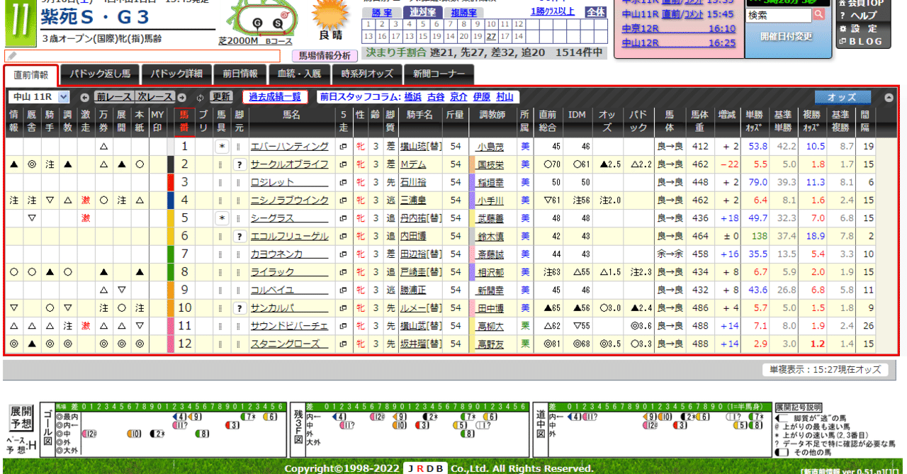Toggle the 全体 display option

[596, 11]
